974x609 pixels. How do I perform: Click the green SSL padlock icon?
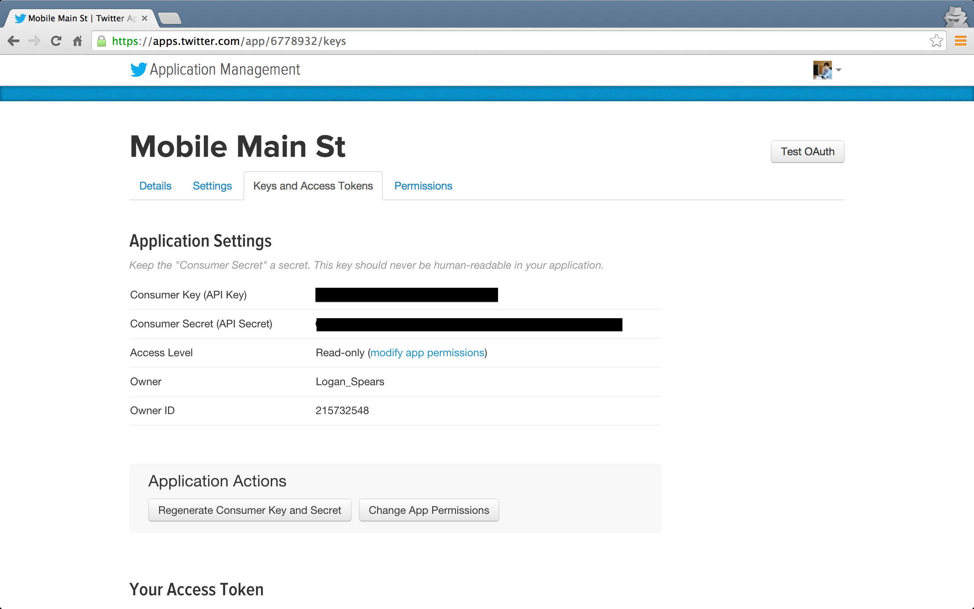pyautogui.click(x=102, y=41)
